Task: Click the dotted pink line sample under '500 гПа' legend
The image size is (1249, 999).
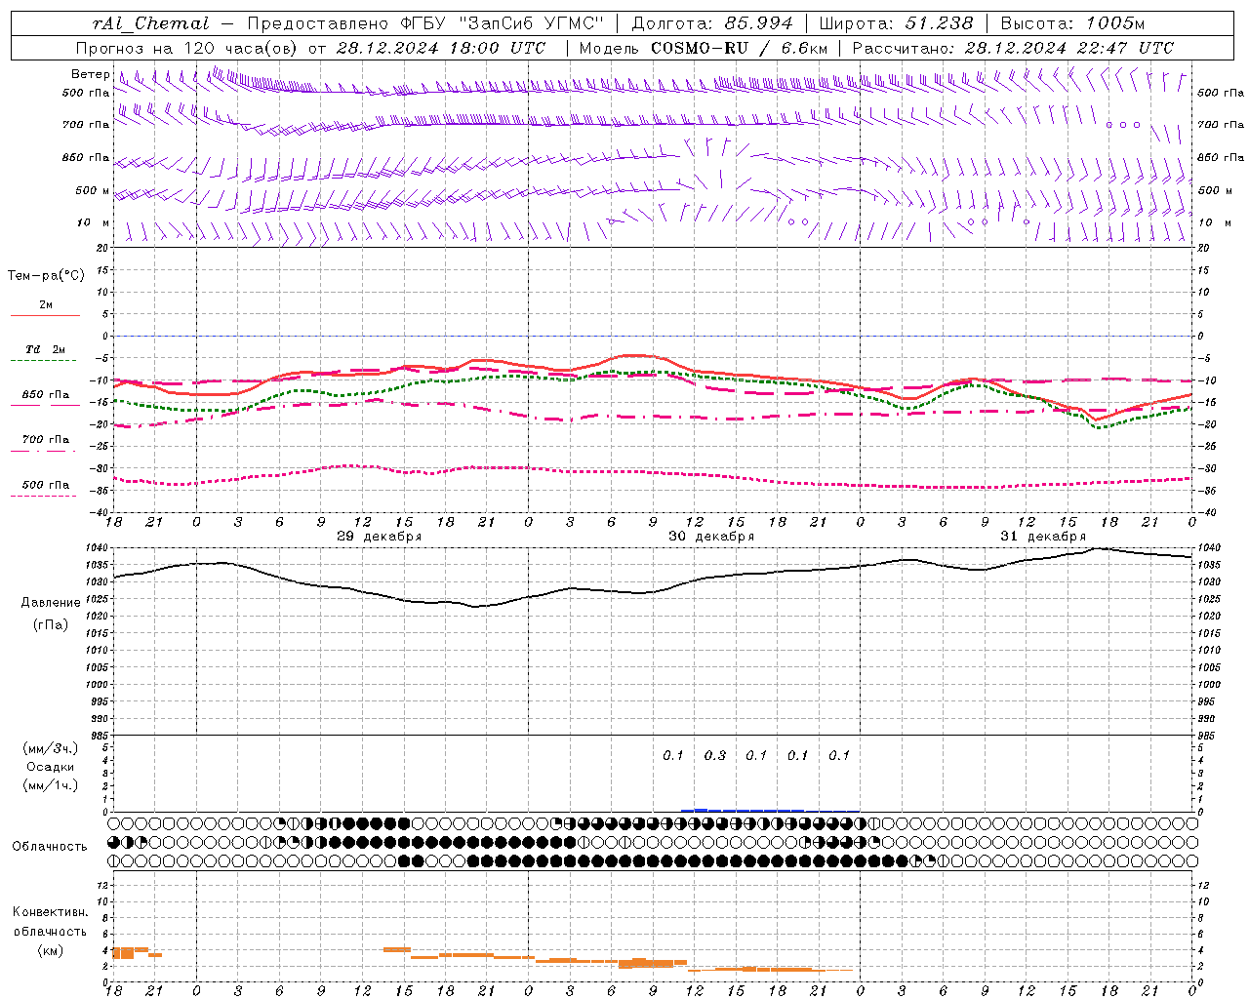Action: (43, 496)
